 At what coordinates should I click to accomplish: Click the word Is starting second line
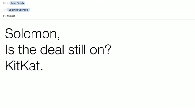click(x=9, y=50)
